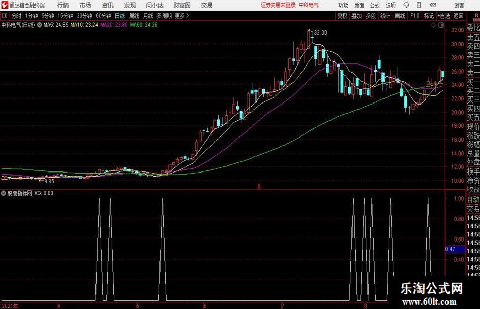Open the 市场 menu

85,5
